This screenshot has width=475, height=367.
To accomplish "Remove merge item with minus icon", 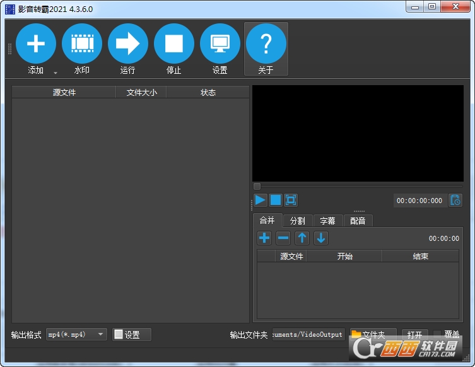I will coord(283,238).
